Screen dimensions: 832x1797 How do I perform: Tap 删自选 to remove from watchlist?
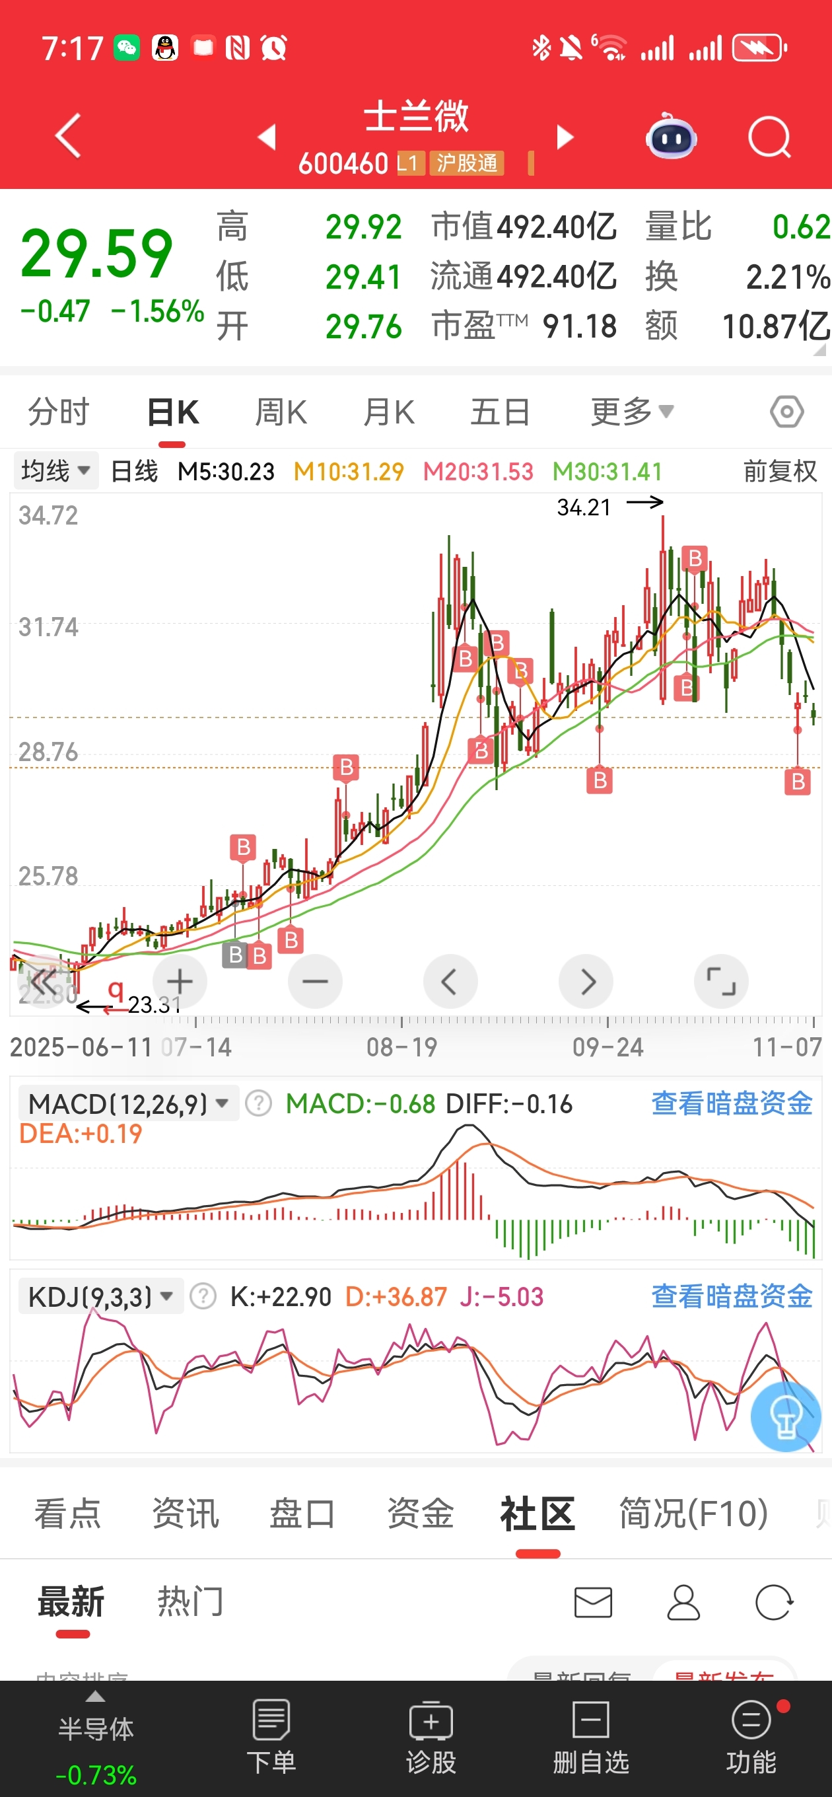(x=591, y=1737)
